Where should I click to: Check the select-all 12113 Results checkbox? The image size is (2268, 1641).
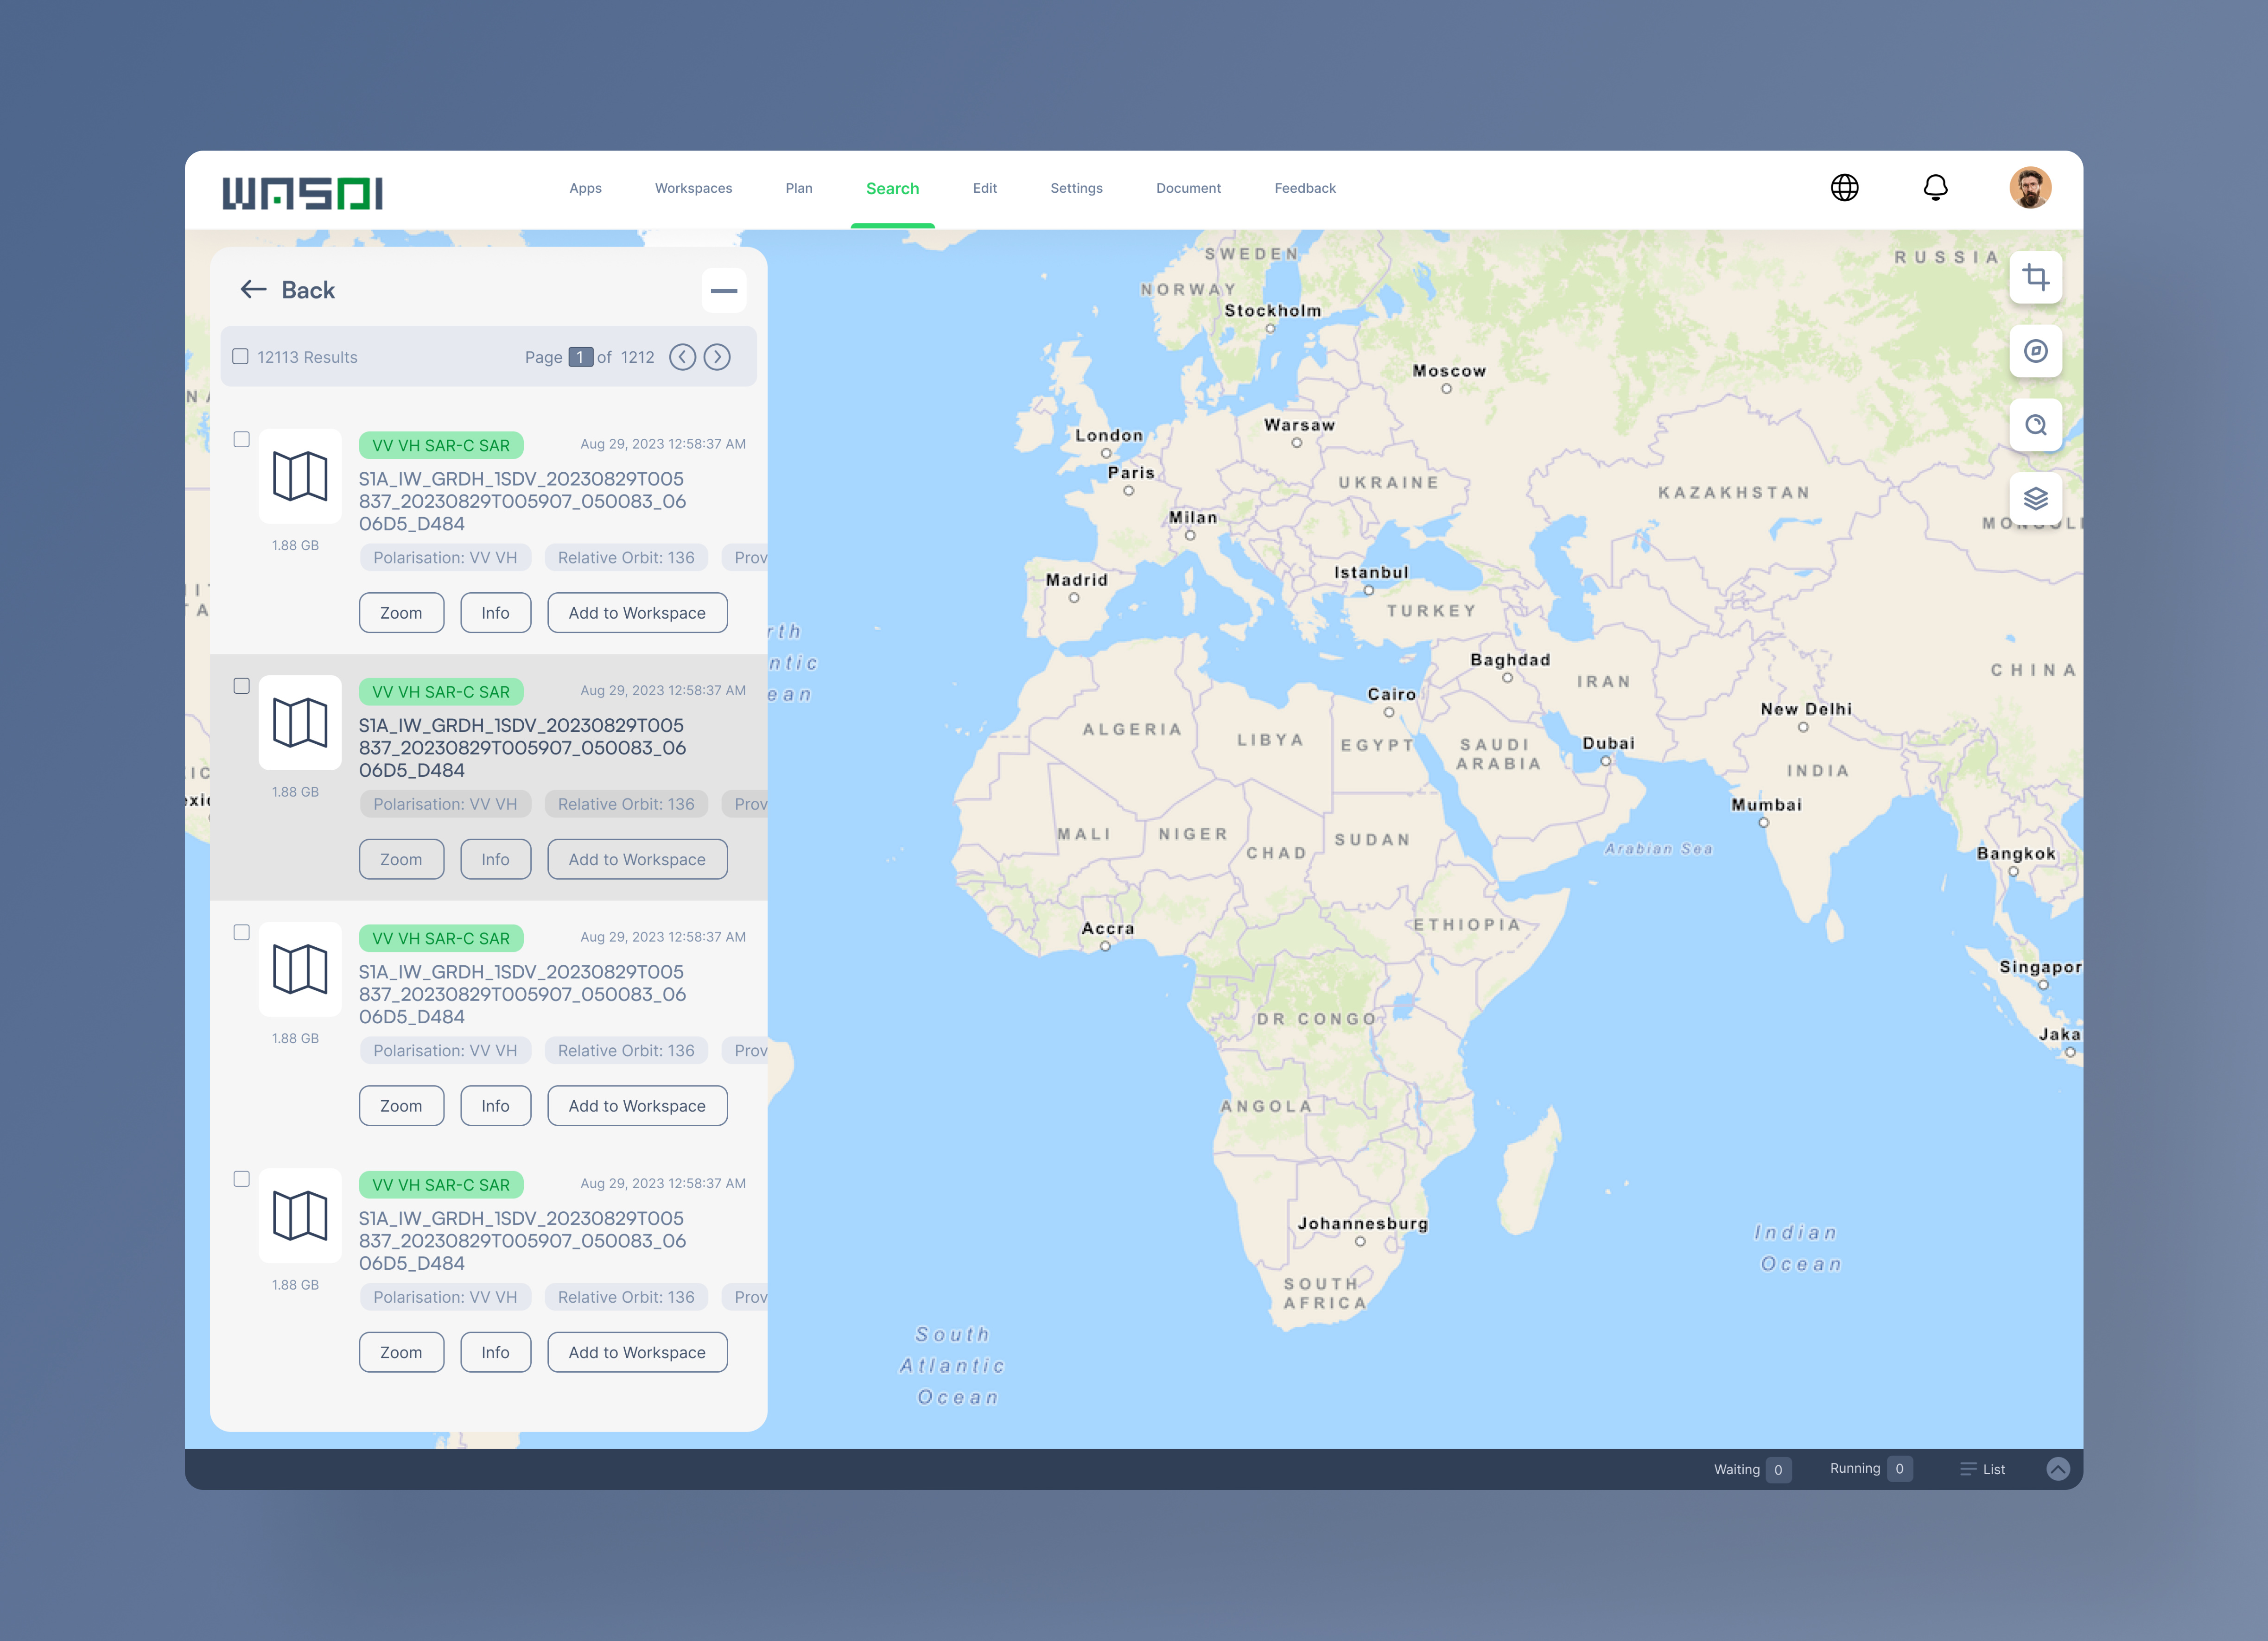tap(240, 357)
